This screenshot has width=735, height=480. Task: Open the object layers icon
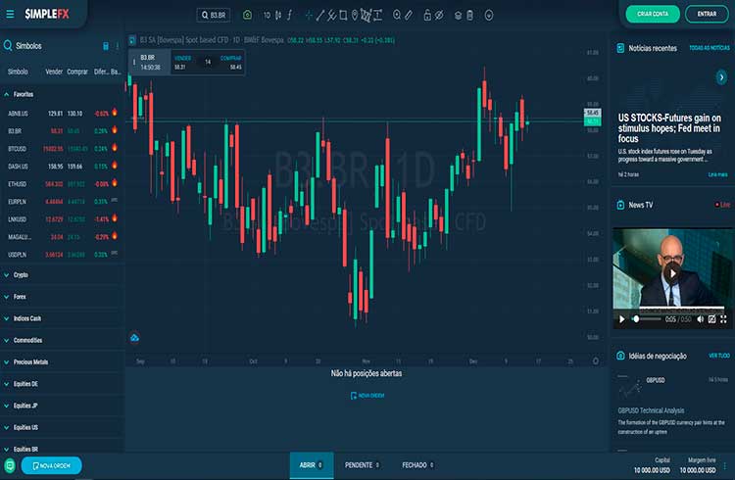458,16
